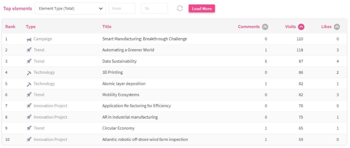Select the Type column header
This screenshot has height=148, width=350.
coord(31,27)
